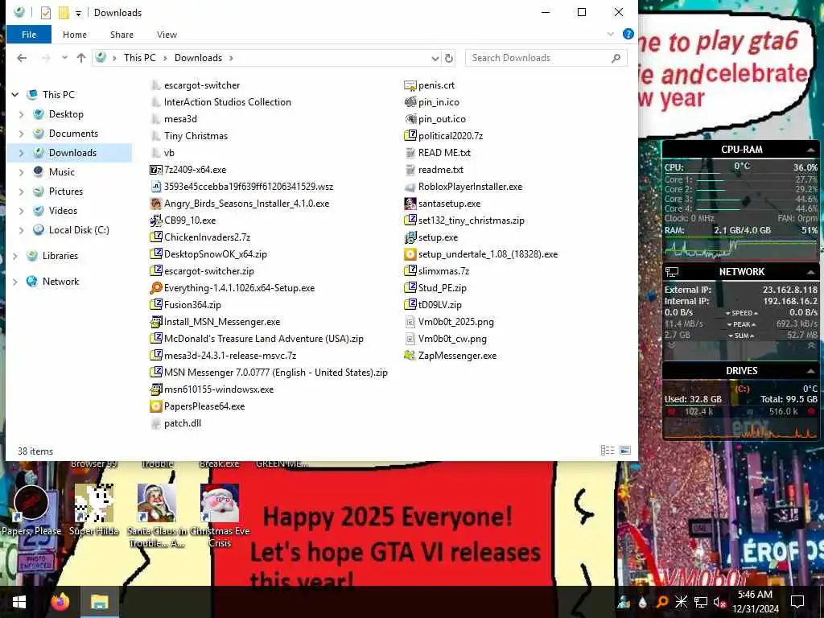Open recent locations dropdown arrow
Image resolution: width=824 pixels, height=618 pixels.
click(x=64, y=58)
